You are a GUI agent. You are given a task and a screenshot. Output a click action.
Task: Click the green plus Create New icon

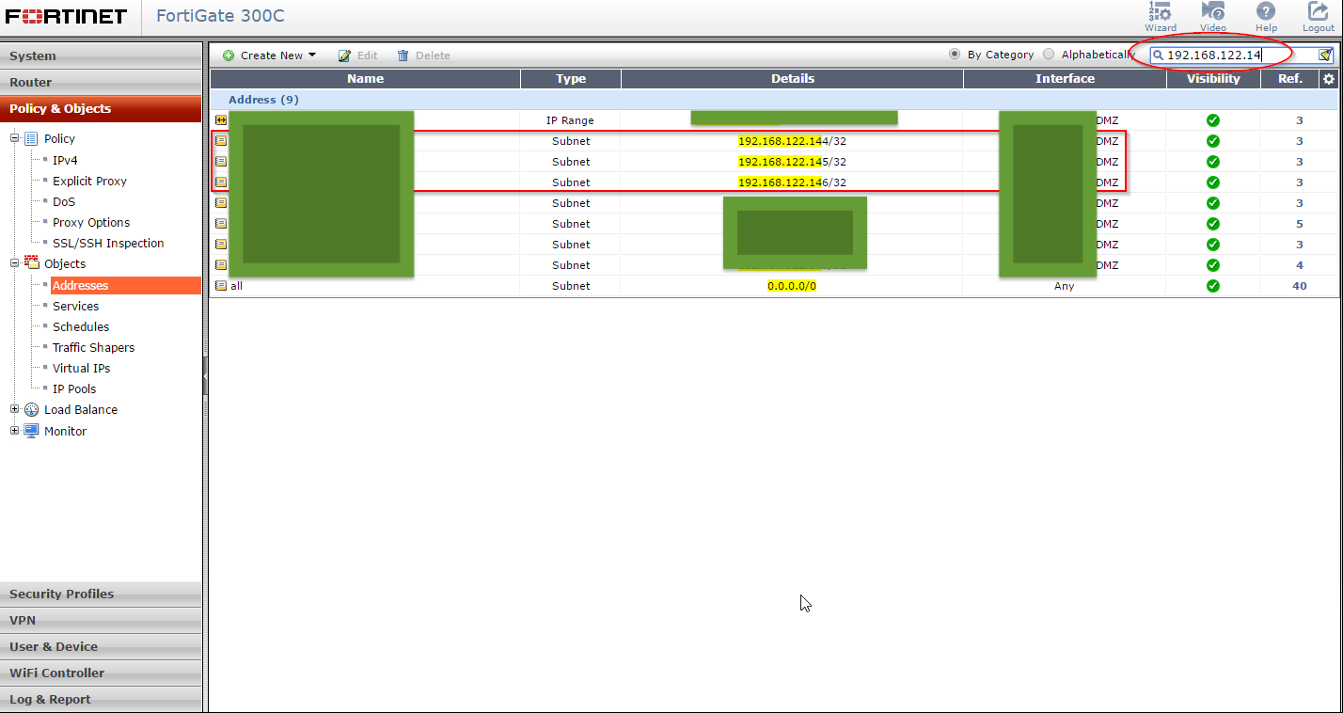click(x=229, y=55)
